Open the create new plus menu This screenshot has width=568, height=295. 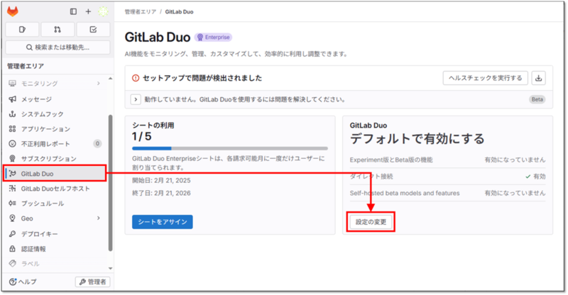[x=88, y=11]
